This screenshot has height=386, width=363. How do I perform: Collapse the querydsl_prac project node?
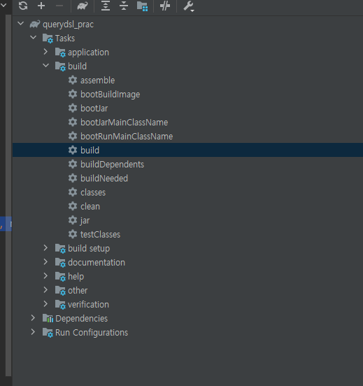(x=21, y=24)
